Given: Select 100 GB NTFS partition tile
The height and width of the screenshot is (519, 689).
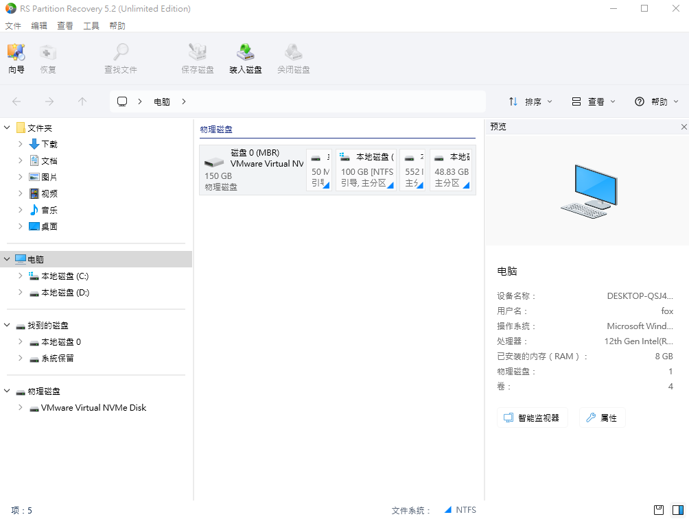Looking at the screenshot, I should click(x=366, y=169).
